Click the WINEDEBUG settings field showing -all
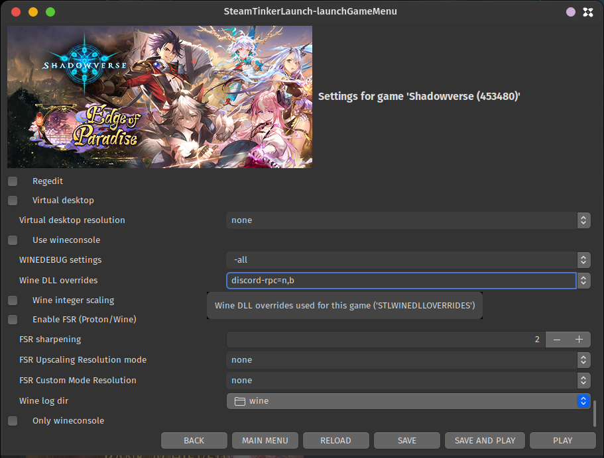This screenshot has width=604, height=458. pos(401,260)
